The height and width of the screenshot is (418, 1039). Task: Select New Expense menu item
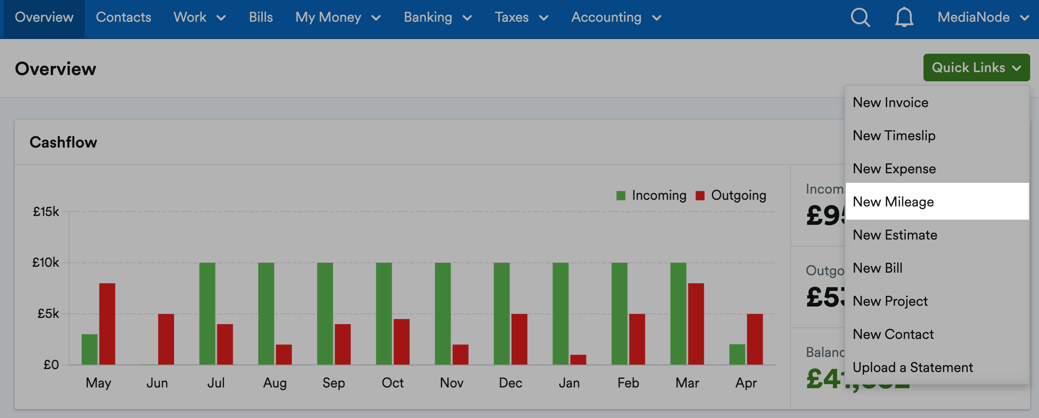click(894, 169)
